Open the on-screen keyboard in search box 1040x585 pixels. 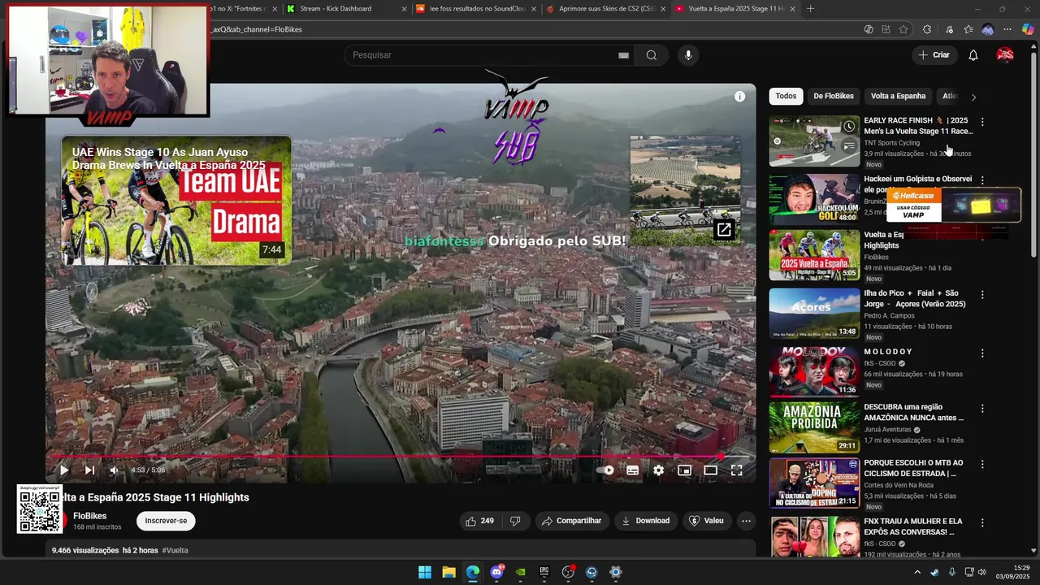click(623, 55)
